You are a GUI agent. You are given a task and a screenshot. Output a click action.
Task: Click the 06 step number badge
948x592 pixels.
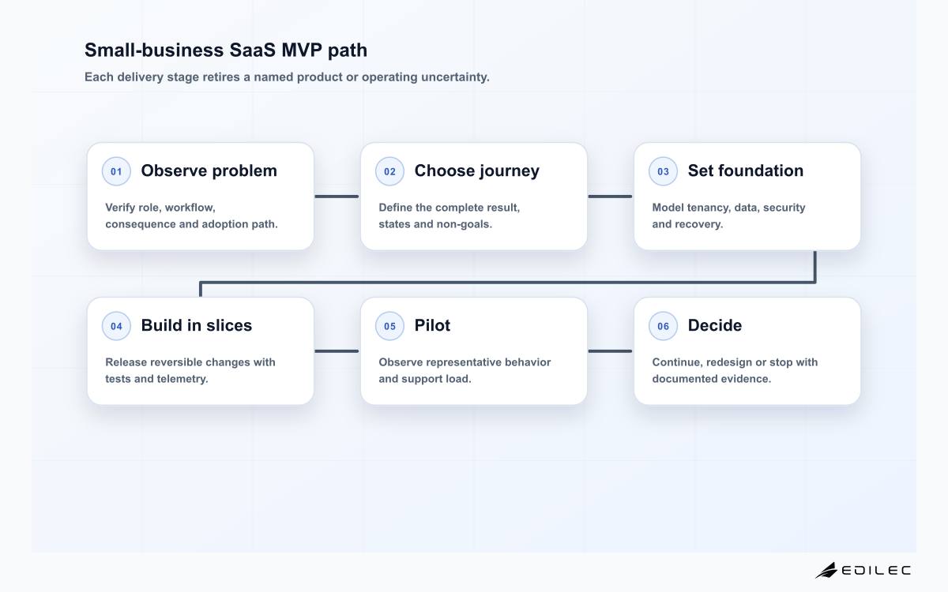pos(663,326)
